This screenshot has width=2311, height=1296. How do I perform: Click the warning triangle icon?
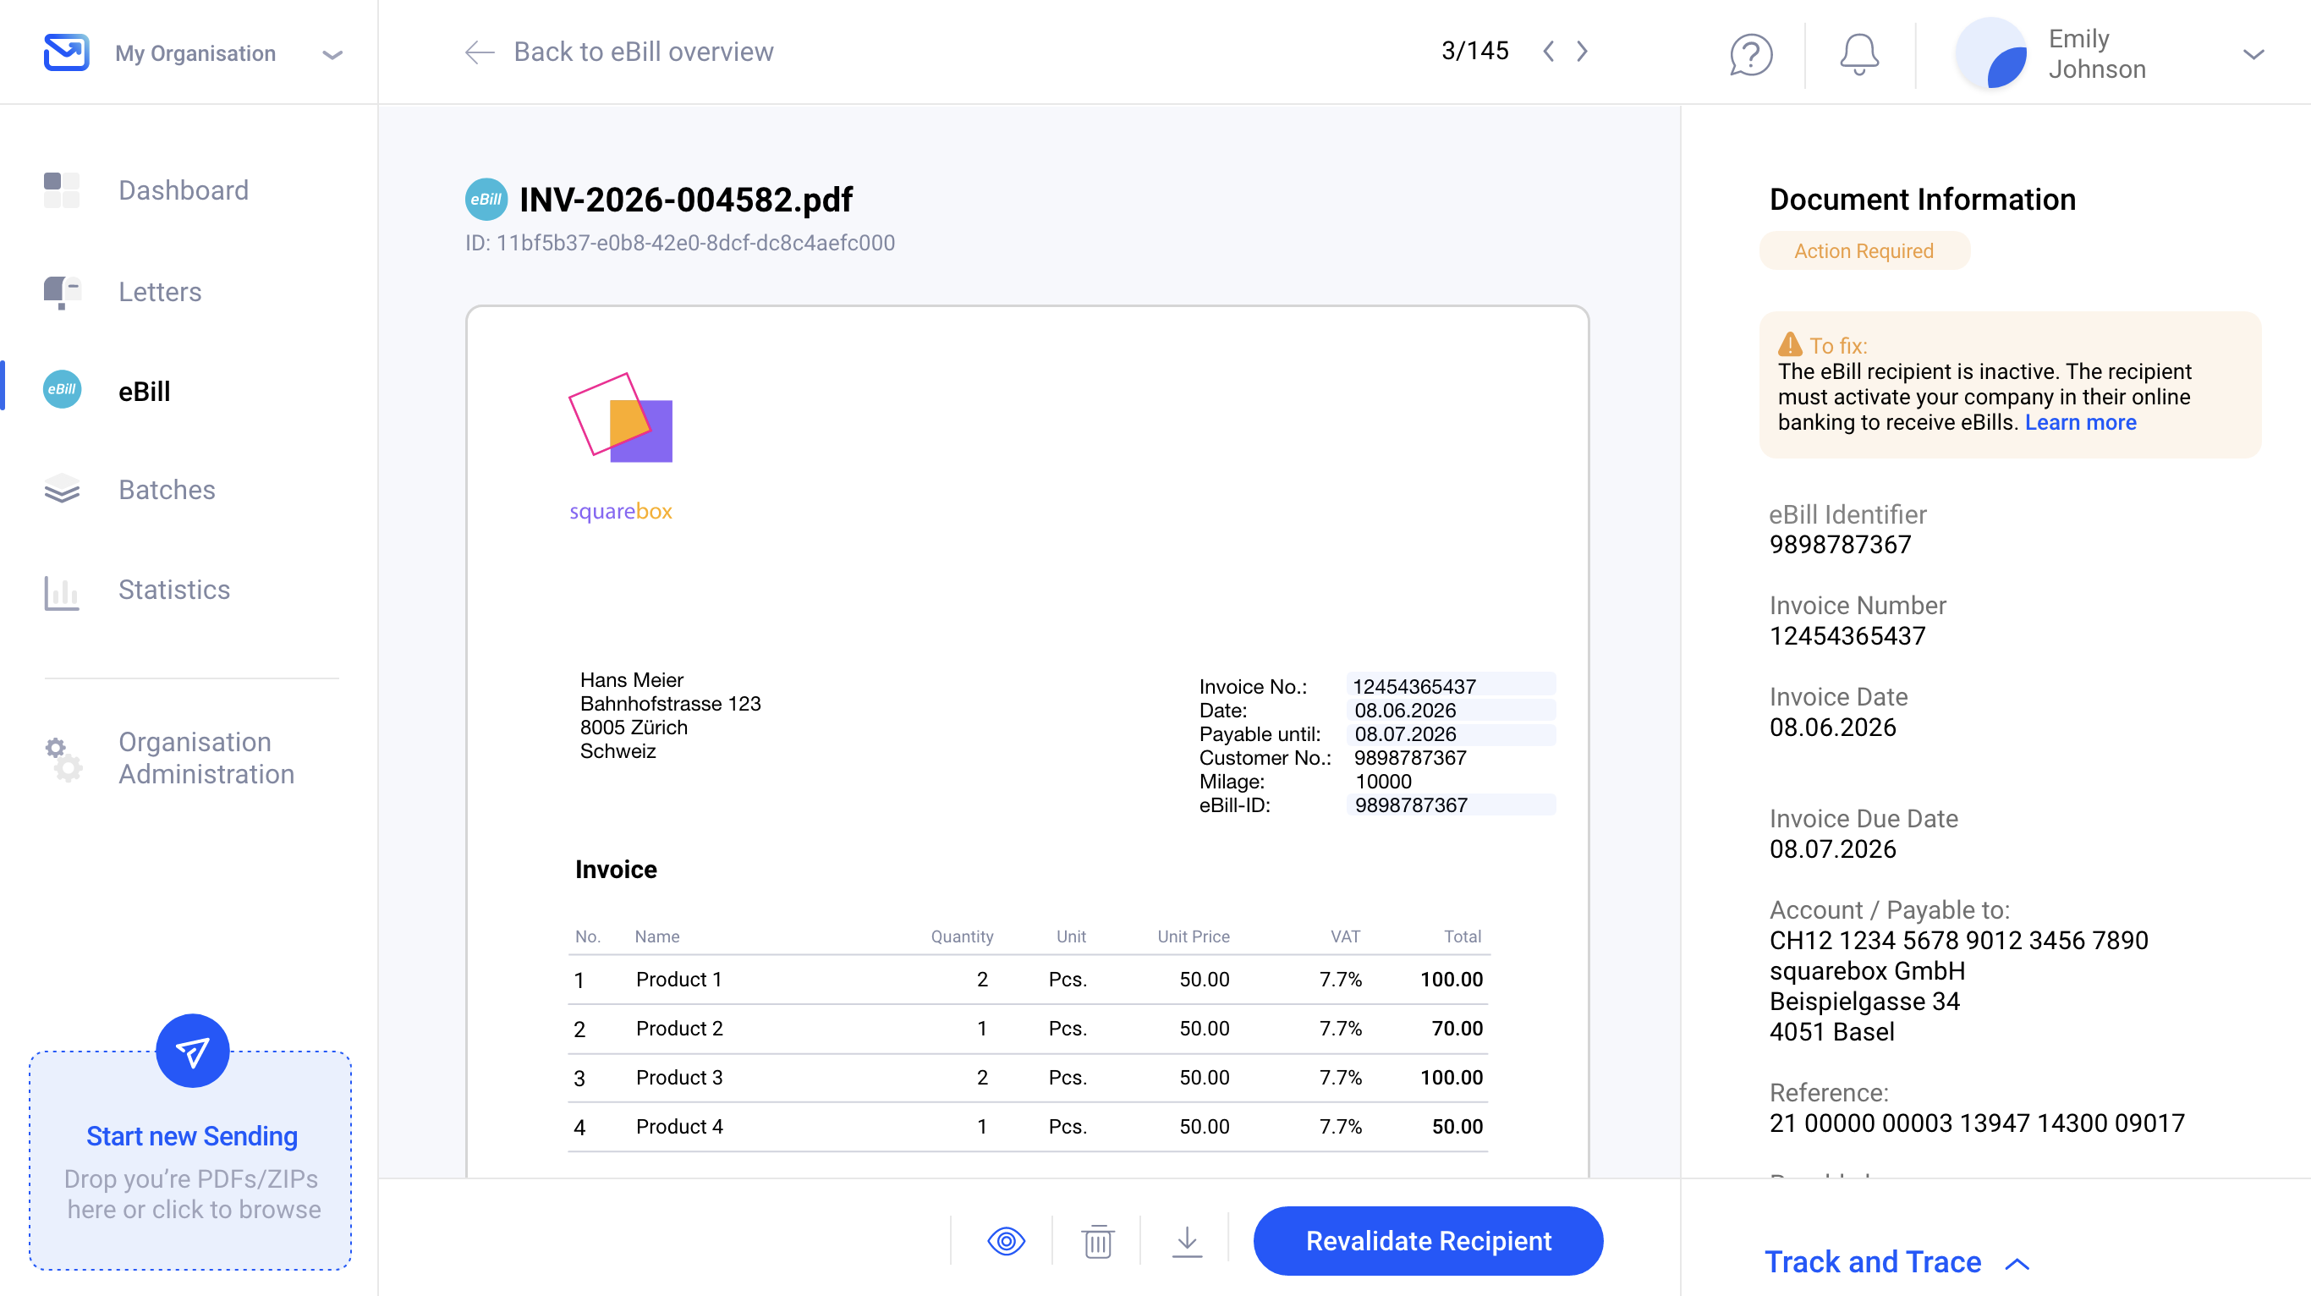pos(1790,344)
